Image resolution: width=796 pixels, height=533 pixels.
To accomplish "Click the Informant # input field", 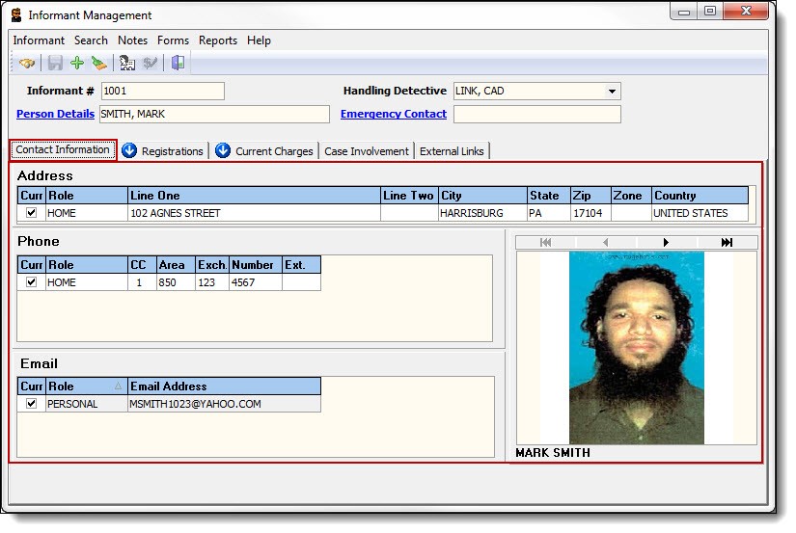I will 161,92.
